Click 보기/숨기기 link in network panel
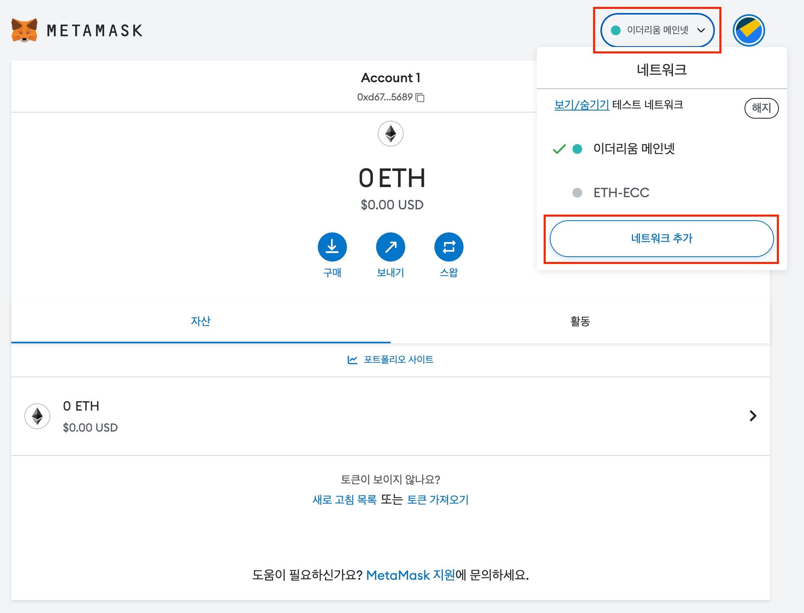Screen dimensions: 804x613 tap(581, 105)
